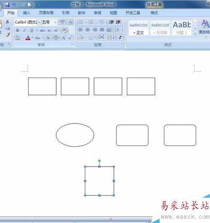Open the font color dropdown arrow
The height and width of the screenshot is (223, 210).
click(x=32, y=38)
